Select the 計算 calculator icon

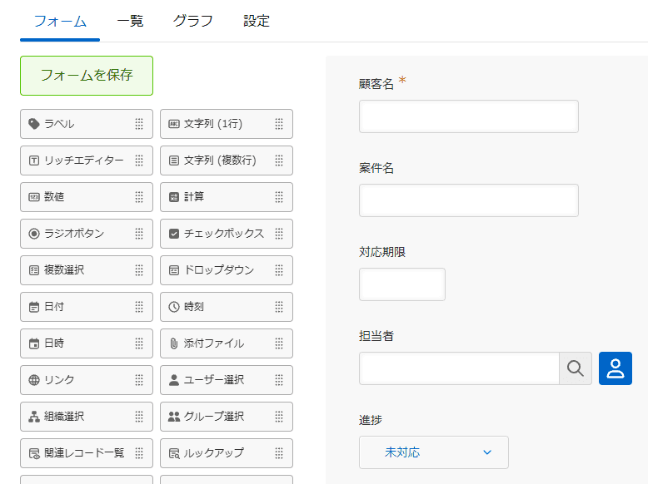[174, 197]
